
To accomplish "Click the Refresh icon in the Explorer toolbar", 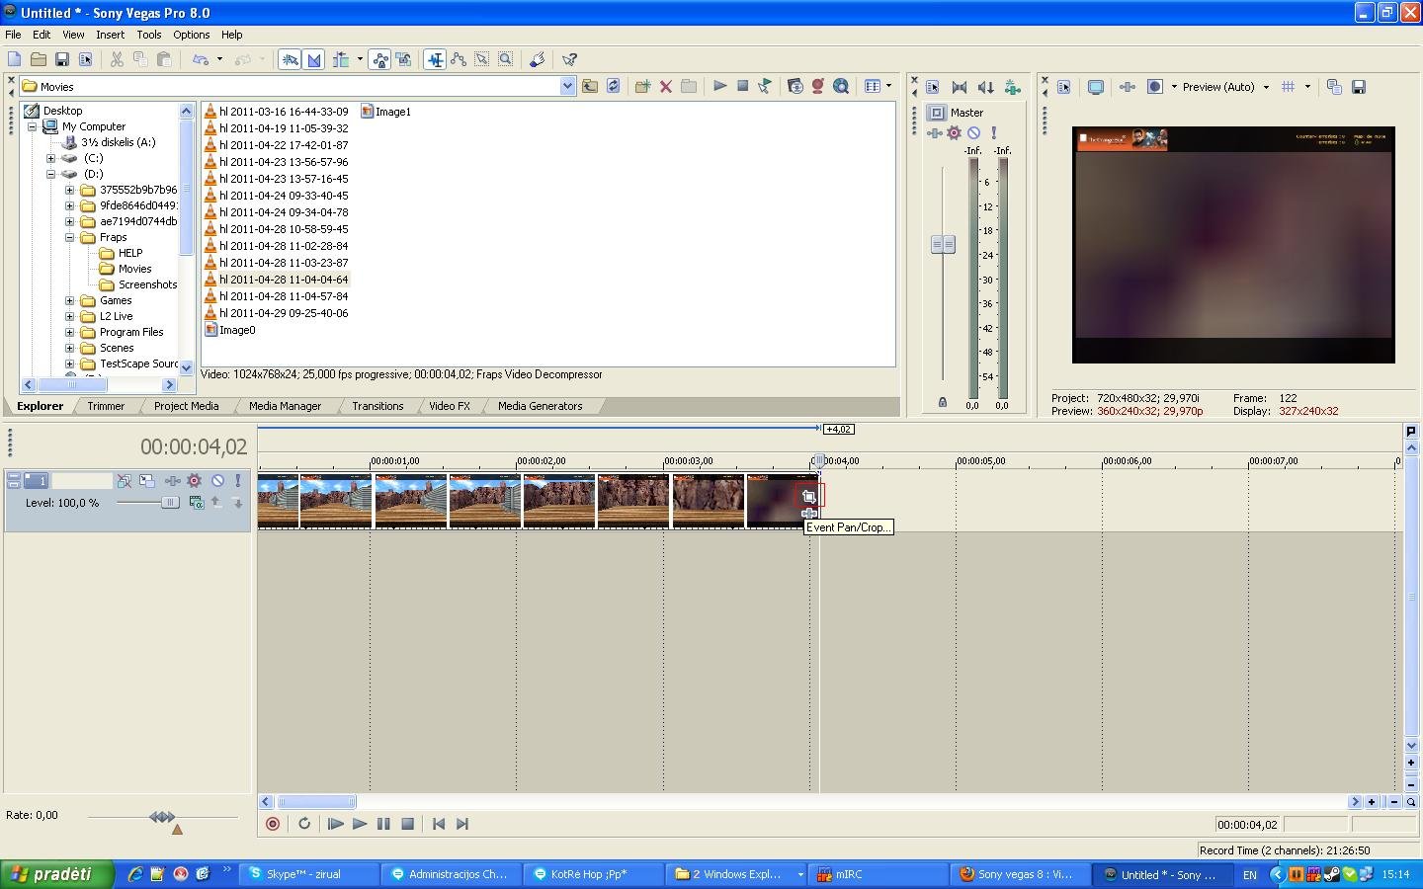I will [613, 87].
